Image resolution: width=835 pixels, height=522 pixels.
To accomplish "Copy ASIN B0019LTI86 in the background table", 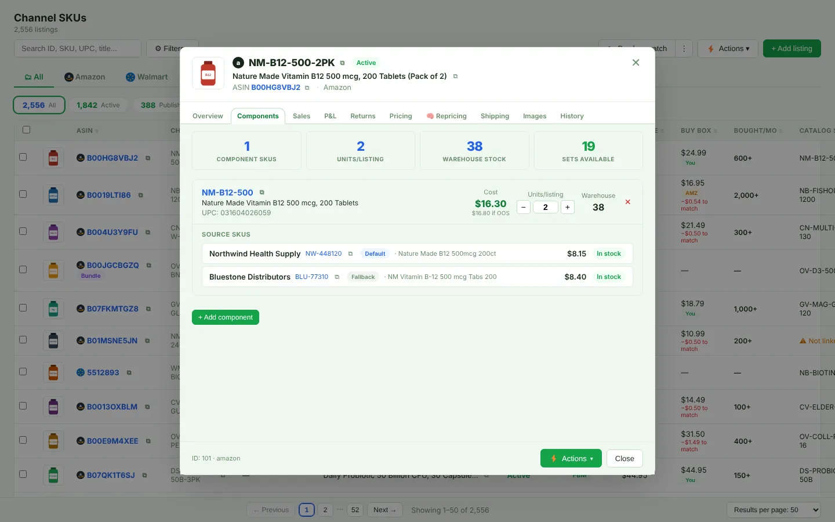I will pos(141,195).
